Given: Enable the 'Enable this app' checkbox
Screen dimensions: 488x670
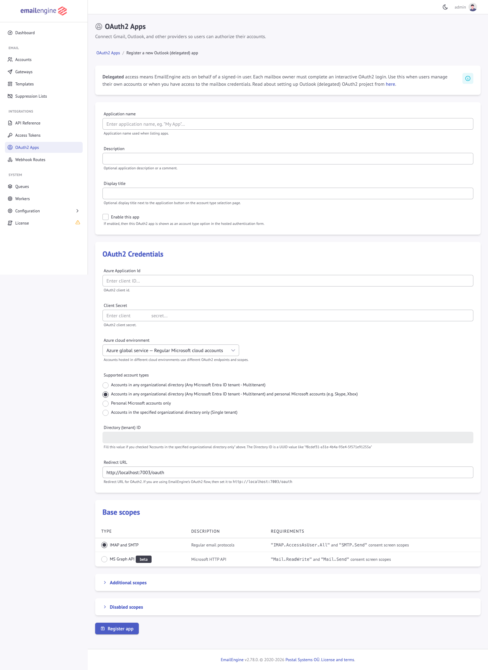Looking at the screenshot, I should (106, 217).
